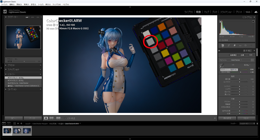Click the Lightroom Classic LrC logo
The image size is (260, 140).
(x=5, y=11)
